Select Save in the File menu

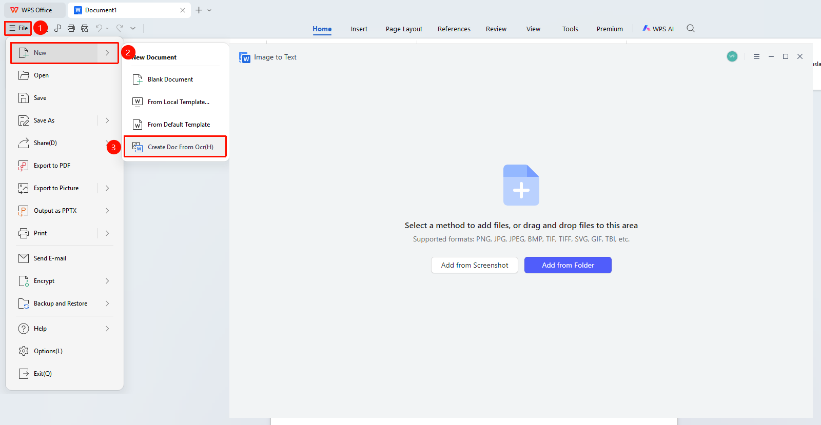click(x=65, y=98)
